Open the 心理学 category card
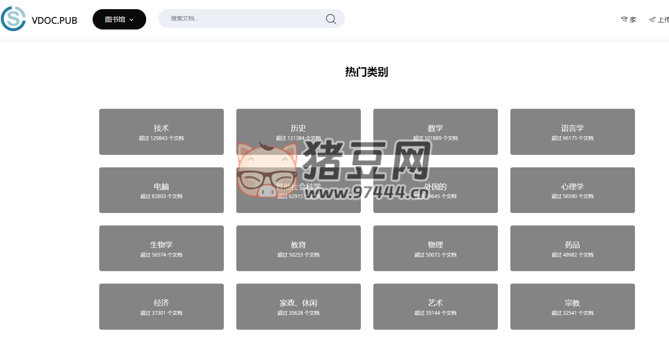 coord(573,190)
